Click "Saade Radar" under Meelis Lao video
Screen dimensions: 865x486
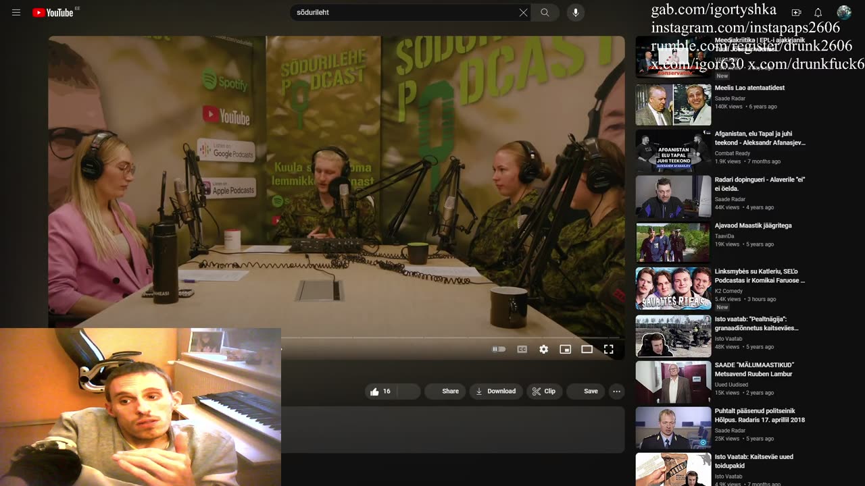pos(730,99)
